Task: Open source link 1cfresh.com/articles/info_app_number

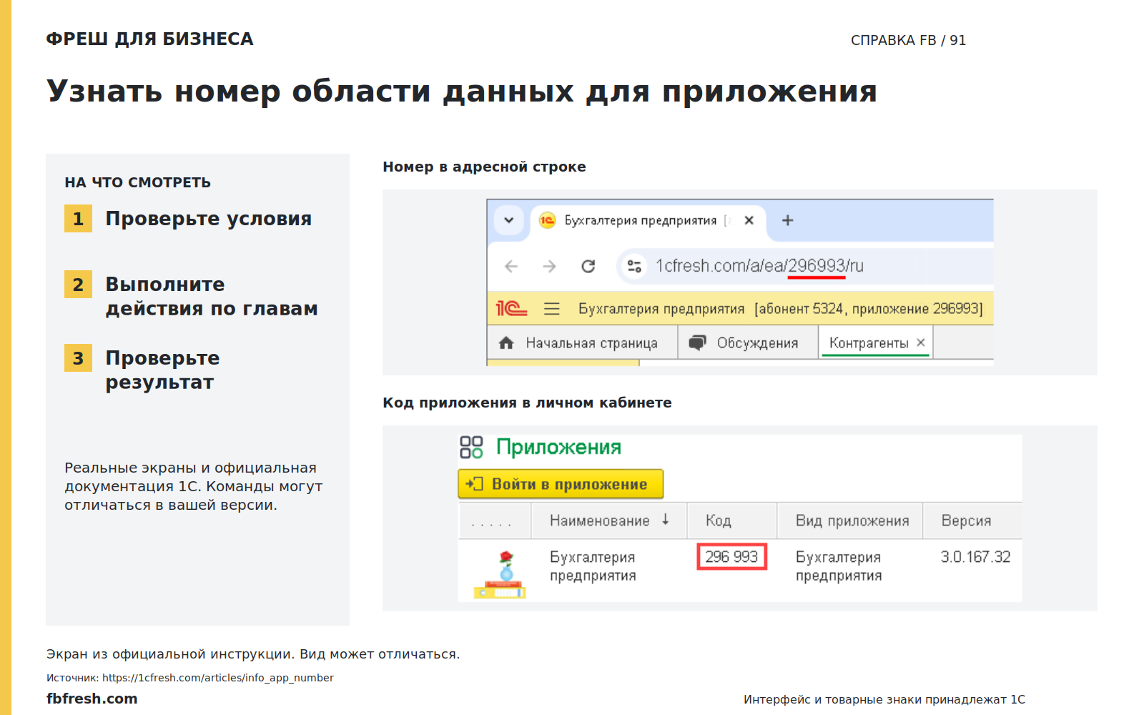Action: (x=218, y=678)
